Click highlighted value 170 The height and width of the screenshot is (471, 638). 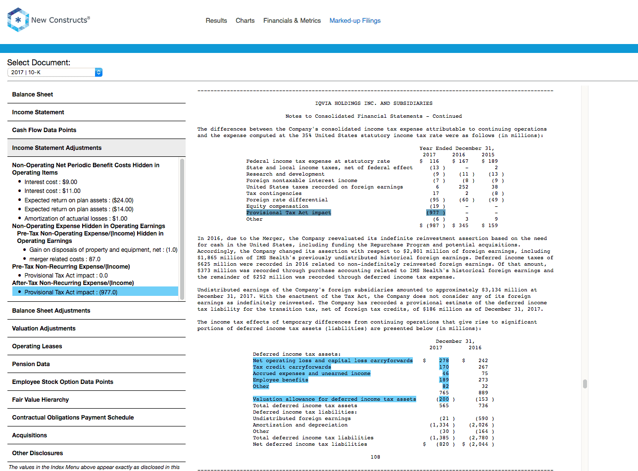click(444, 367)
